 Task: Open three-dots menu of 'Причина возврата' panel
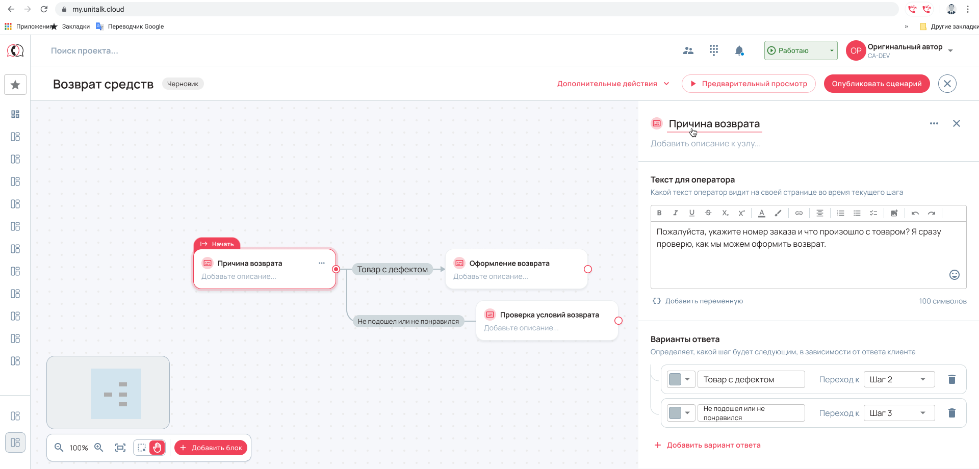tap(934, 123)
